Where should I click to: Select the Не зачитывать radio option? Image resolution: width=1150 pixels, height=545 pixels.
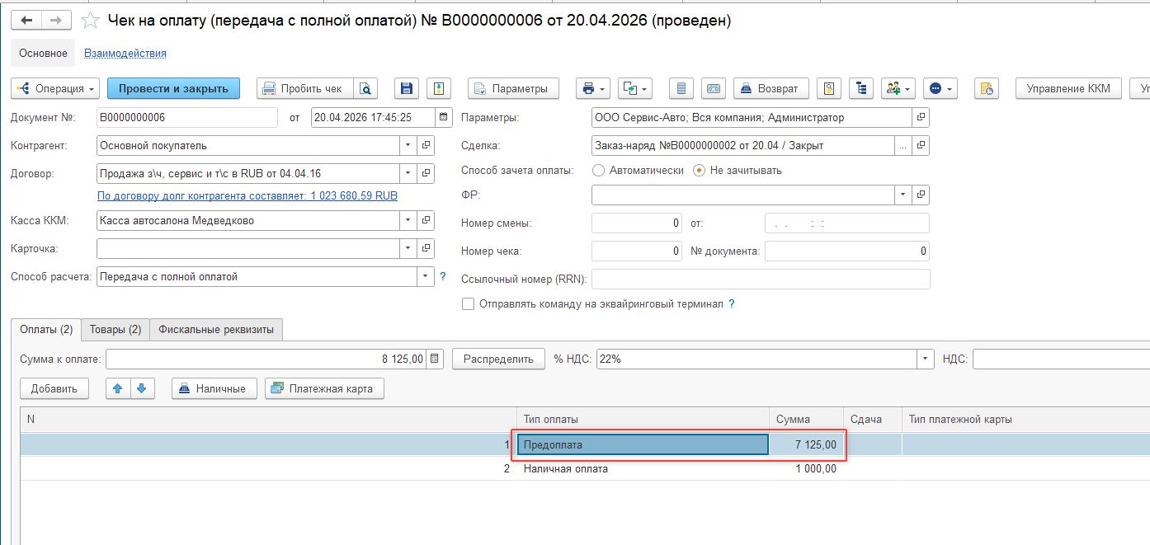(x=699, y=171)
